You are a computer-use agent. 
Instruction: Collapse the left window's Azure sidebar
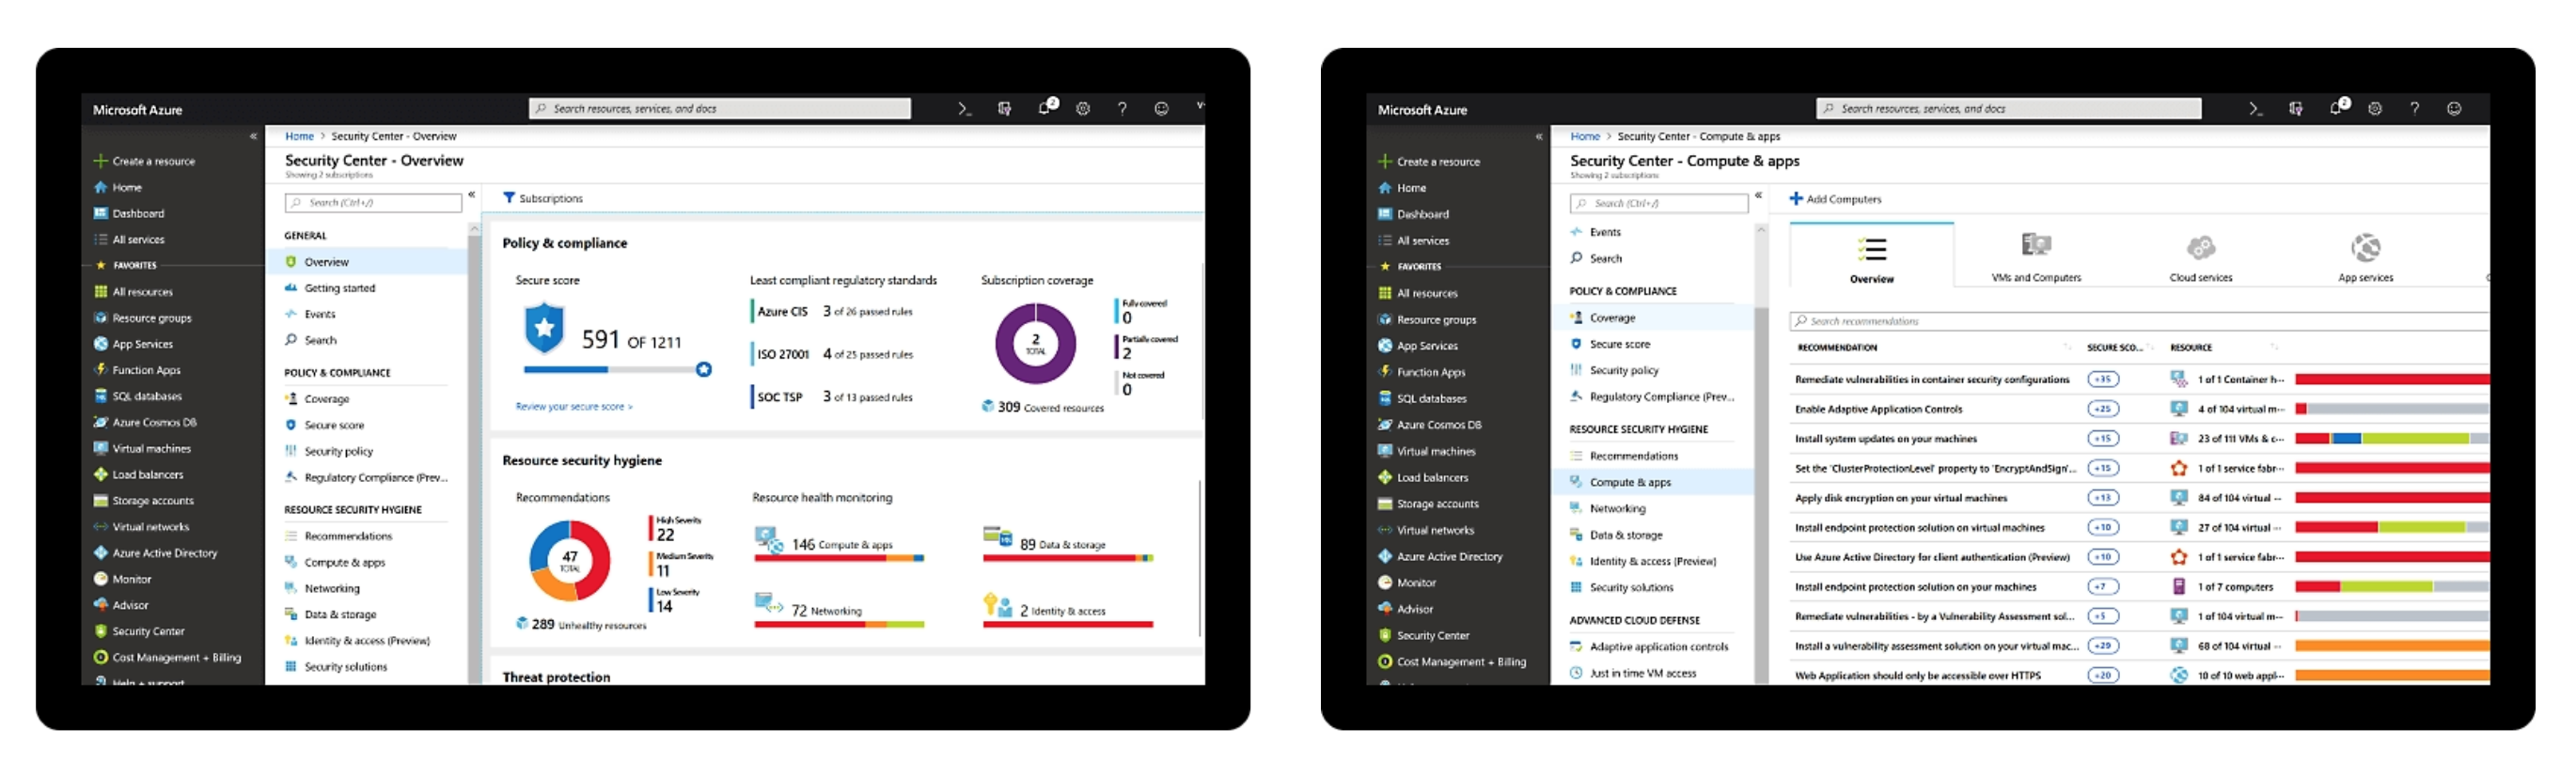pos(253,136)
